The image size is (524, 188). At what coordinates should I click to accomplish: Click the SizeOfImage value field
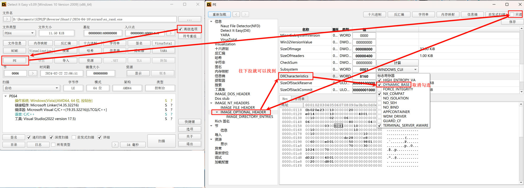pyautogui.click(x=364, y=49)
